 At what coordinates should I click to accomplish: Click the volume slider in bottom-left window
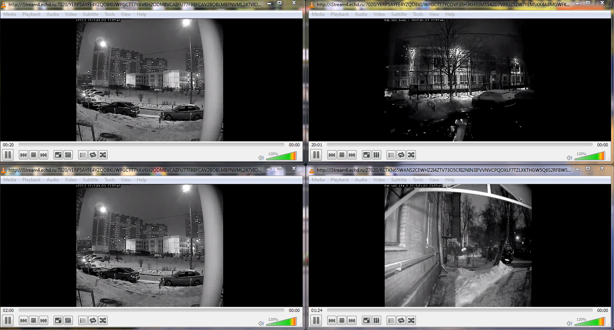tap(281, 322)
